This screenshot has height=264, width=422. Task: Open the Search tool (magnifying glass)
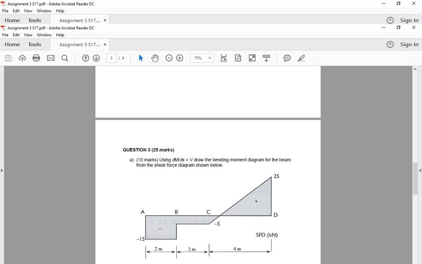pos(64,58)
